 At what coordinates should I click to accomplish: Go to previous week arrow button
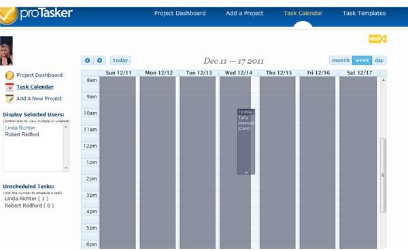click(88, 60)
